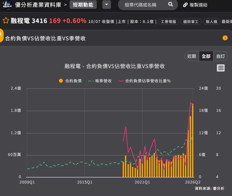
Task: Click the 2009Q1 x-axis label
Action: point(27,182)
